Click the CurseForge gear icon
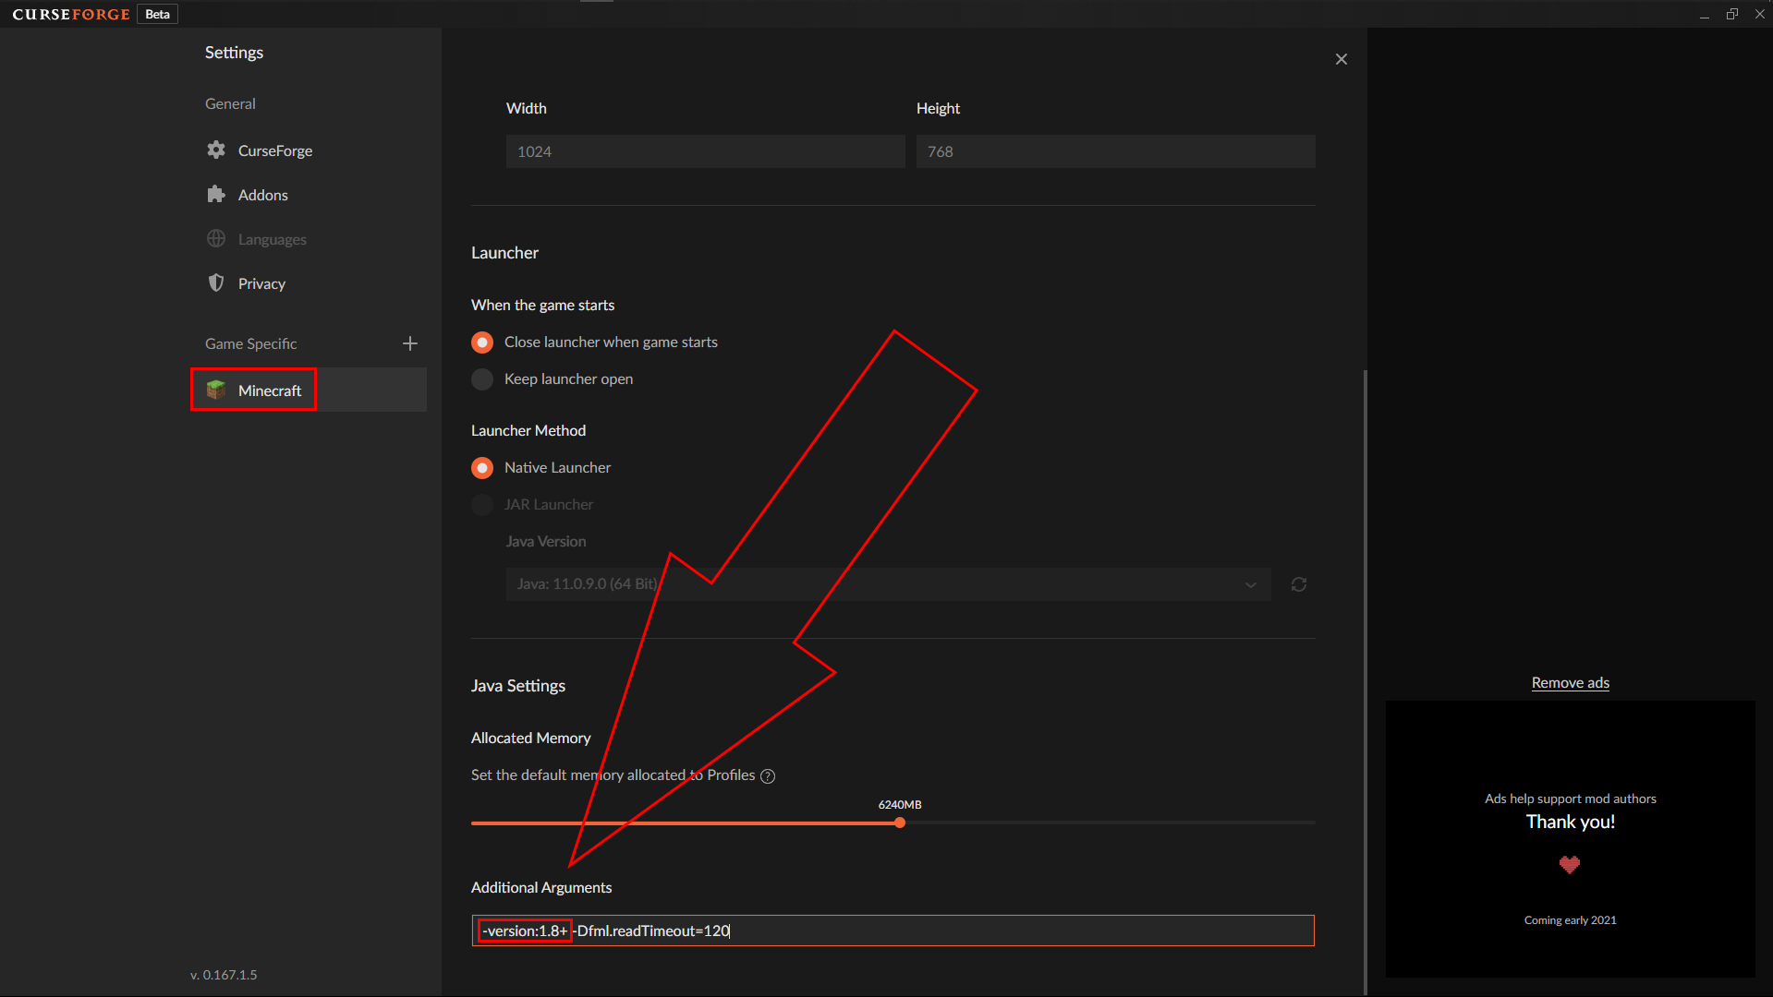The height and width of the screenshot is (997, 1773). coord(216,150)
